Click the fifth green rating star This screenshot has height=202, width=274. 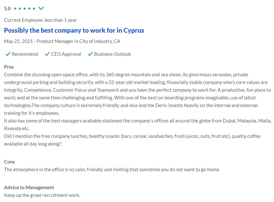[x=34, y=8]
